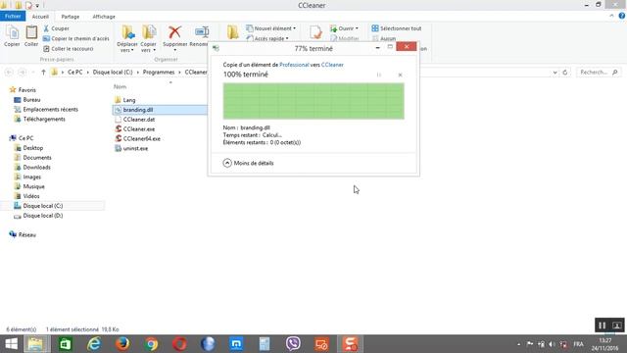The height and width of the screenshot is (353, 627).
Task: Select the CCleaner64.exe file
Action: (x=141, y=138)
